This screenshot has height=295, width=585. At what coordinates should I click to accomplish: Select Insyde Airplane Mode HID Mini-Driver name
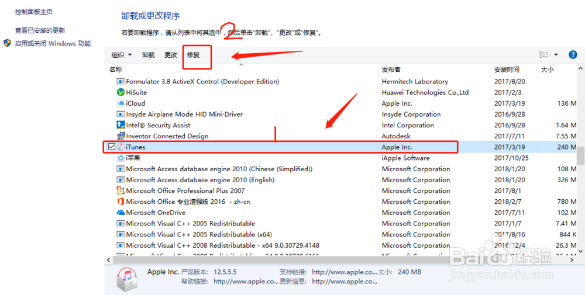click(x=184, y=114)
